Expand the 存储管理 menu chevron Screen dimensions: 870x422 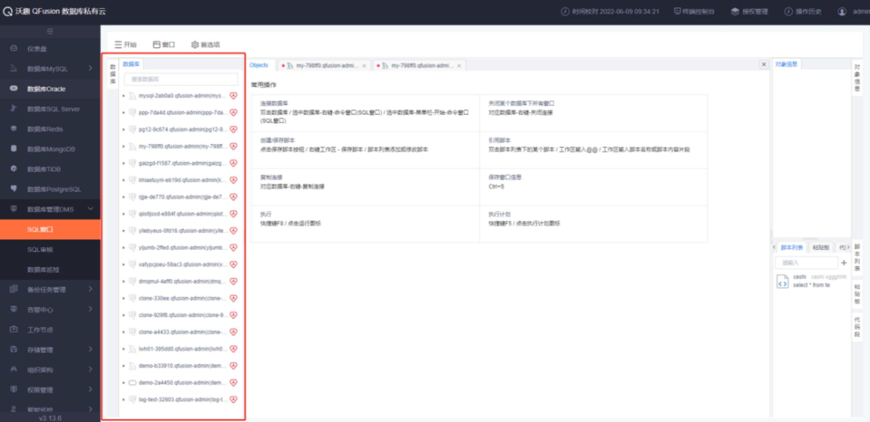tap(90, 349)
